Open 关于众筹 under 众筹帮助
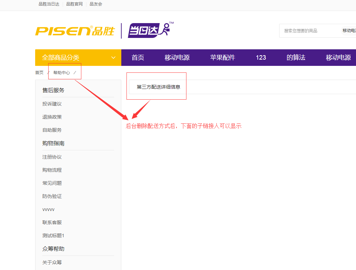Image resolution: width=356 pixels, height=270 pixels. (52, 262)
